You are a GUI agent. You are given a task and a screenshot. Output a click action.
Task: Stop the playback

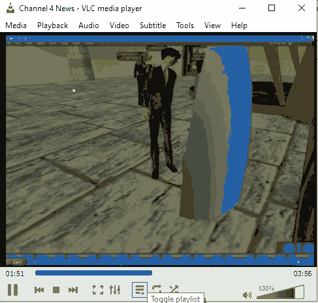pyautogui.click(x=56, y=290)
